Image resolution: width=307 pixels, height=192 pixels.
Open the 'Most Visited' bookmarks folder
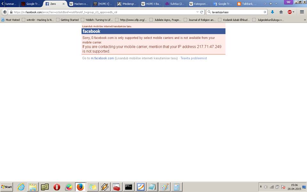pos(11,20)
